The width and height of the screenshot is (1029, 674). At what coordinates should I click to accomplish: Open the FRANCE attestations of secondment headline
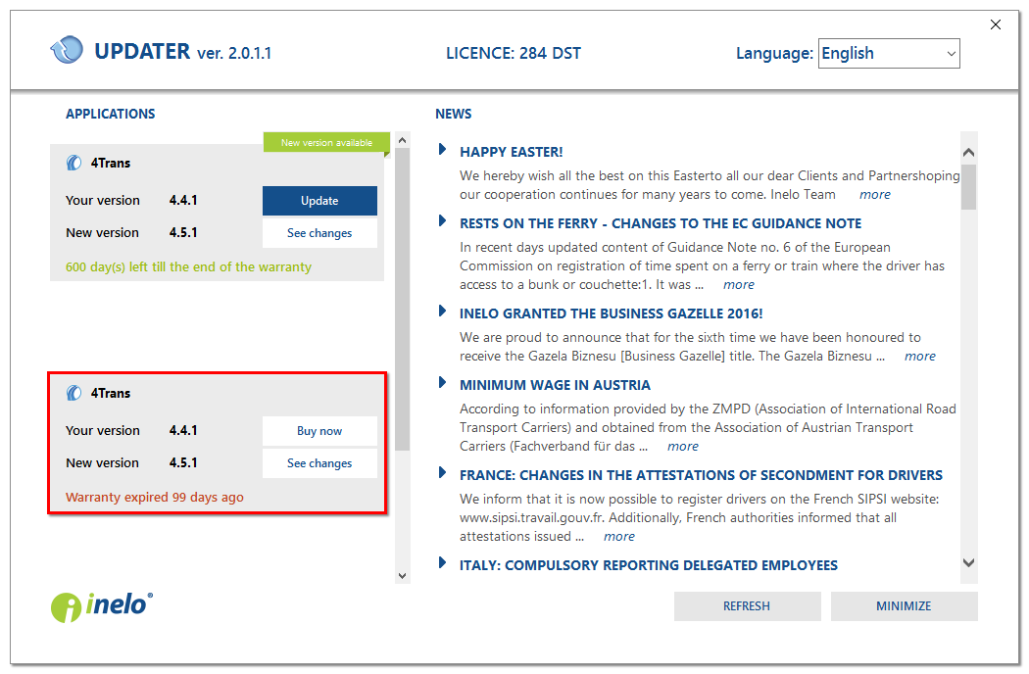(x=701, y=475)
